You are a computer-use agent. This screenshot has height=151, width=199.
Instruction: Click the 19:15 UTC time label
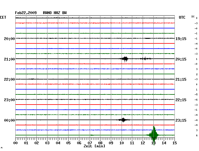click(181, 39)
